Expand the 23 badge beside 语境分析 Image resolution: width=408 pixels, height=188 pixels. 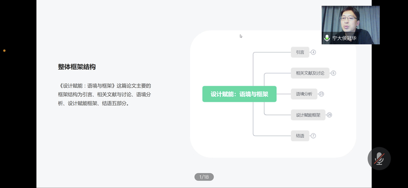tap(322, 94)
